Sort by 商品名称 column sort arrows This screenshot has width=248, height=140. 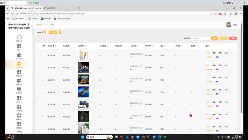tap(55, 46)
